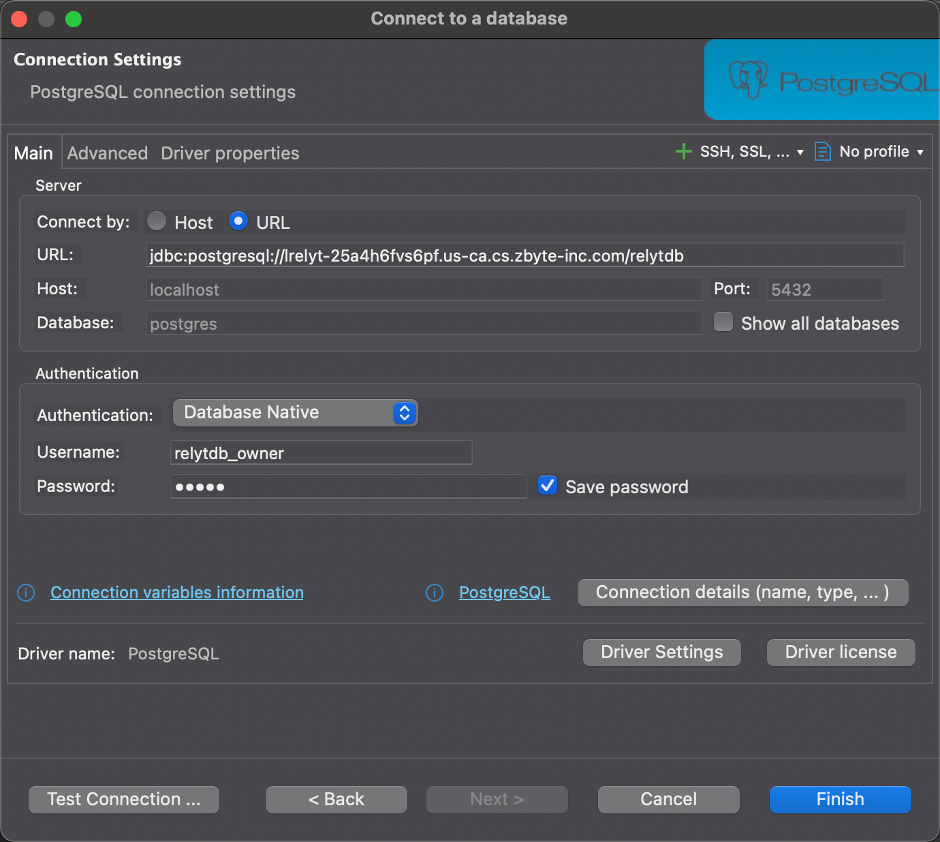The height and width of the screenshot is (842, 940).
Task: Open Connection details (name, type, ...)
Action: (743, 593)
